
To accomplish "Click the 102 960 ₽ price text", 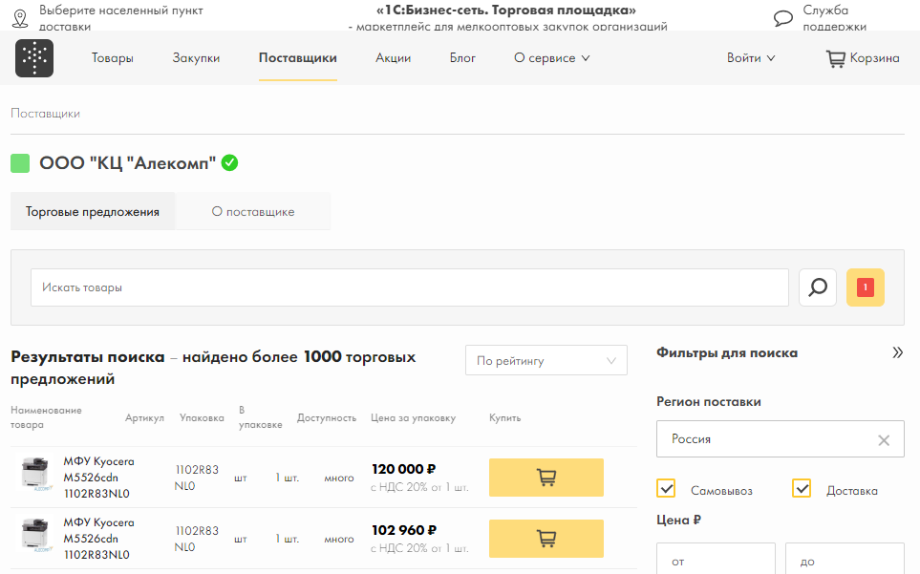I will click(404, 530).
